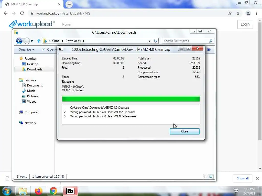Click Explorer's forward navigation button
Image resolution: width=262 pixels, height=196 pixels.
pyautogui.click(x=27, y=41)
